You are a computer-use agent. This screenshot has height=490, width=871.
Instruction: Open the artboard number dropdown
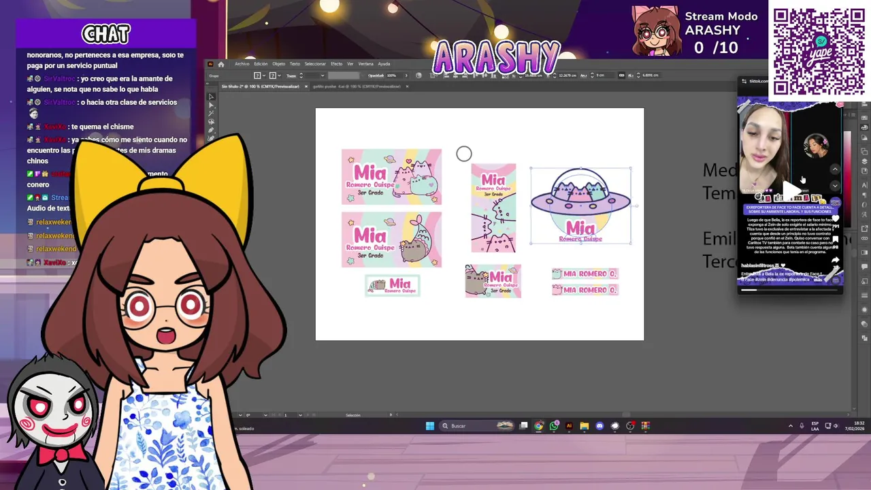[301, 415]
